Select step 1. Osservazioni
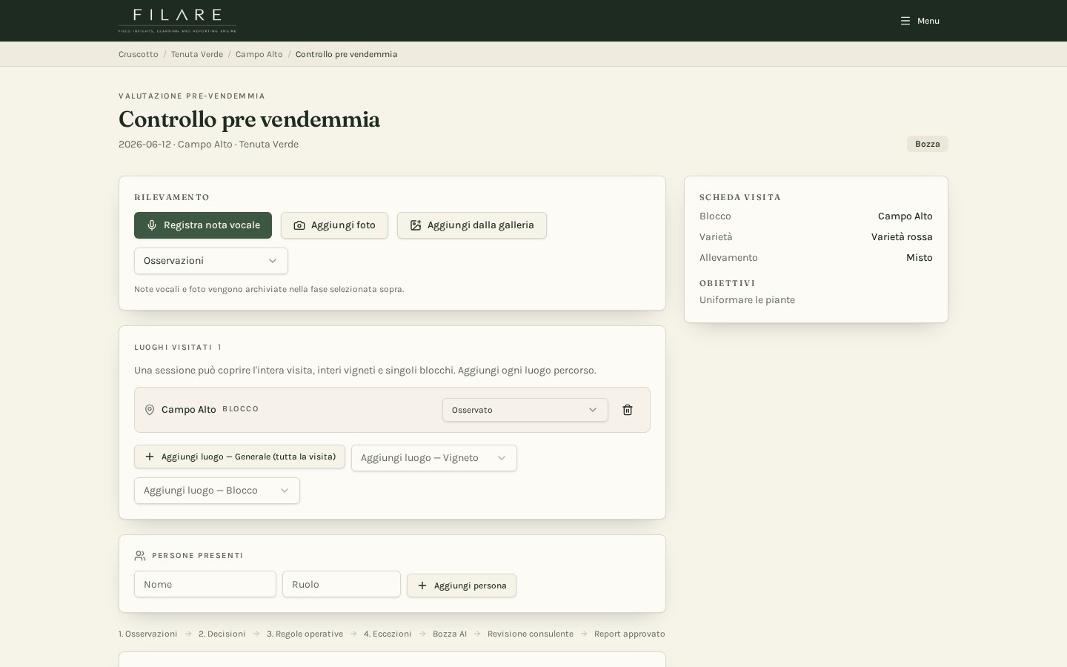Image resolution: width=1067 pixels, height=667 pixels. point(148,634)
